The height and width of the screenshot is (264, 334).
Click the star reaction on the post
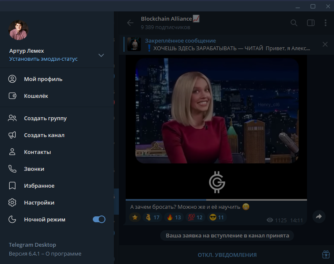coord(135,217)
